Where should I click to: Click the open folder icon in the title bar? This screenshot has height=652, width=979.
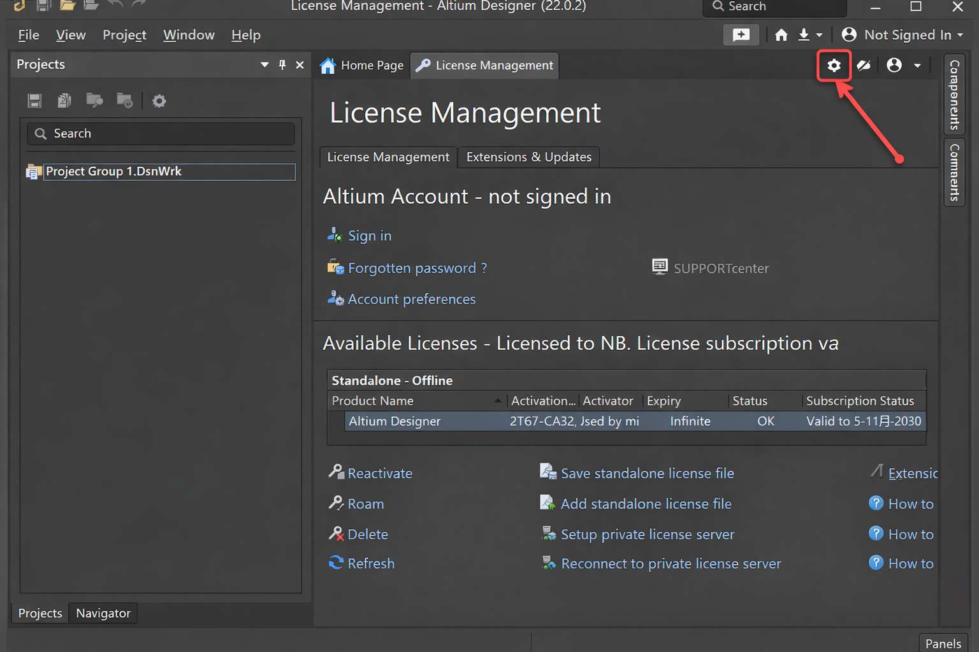(x=68, y=6)
